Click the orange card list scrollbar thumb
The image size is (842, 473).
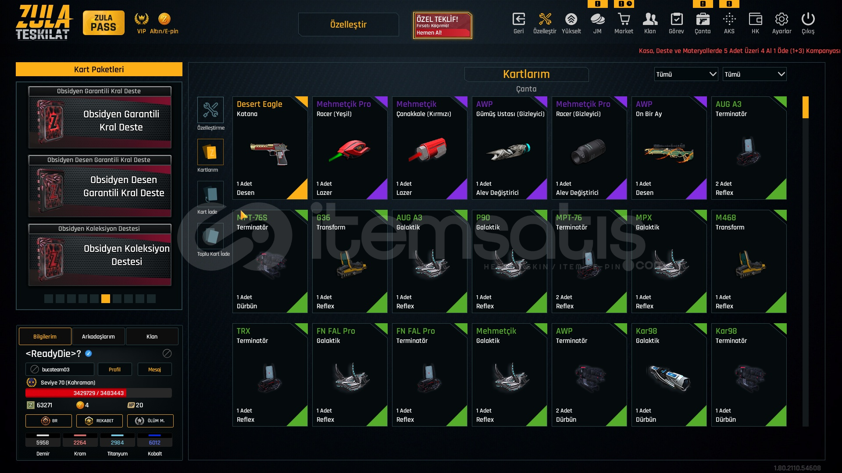pos(805,107)
